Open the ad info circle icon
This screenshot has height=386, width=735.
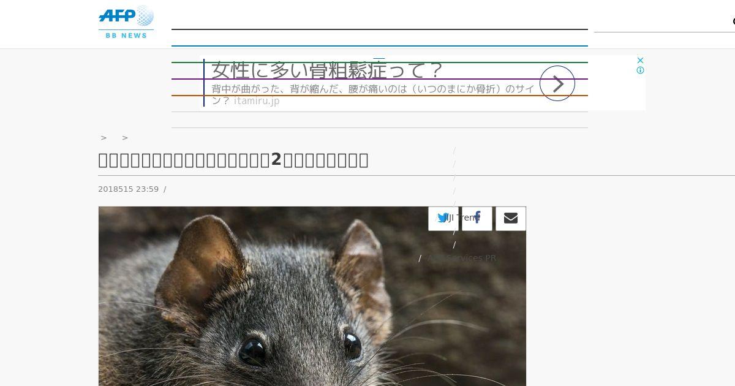(x=640, y=70)
